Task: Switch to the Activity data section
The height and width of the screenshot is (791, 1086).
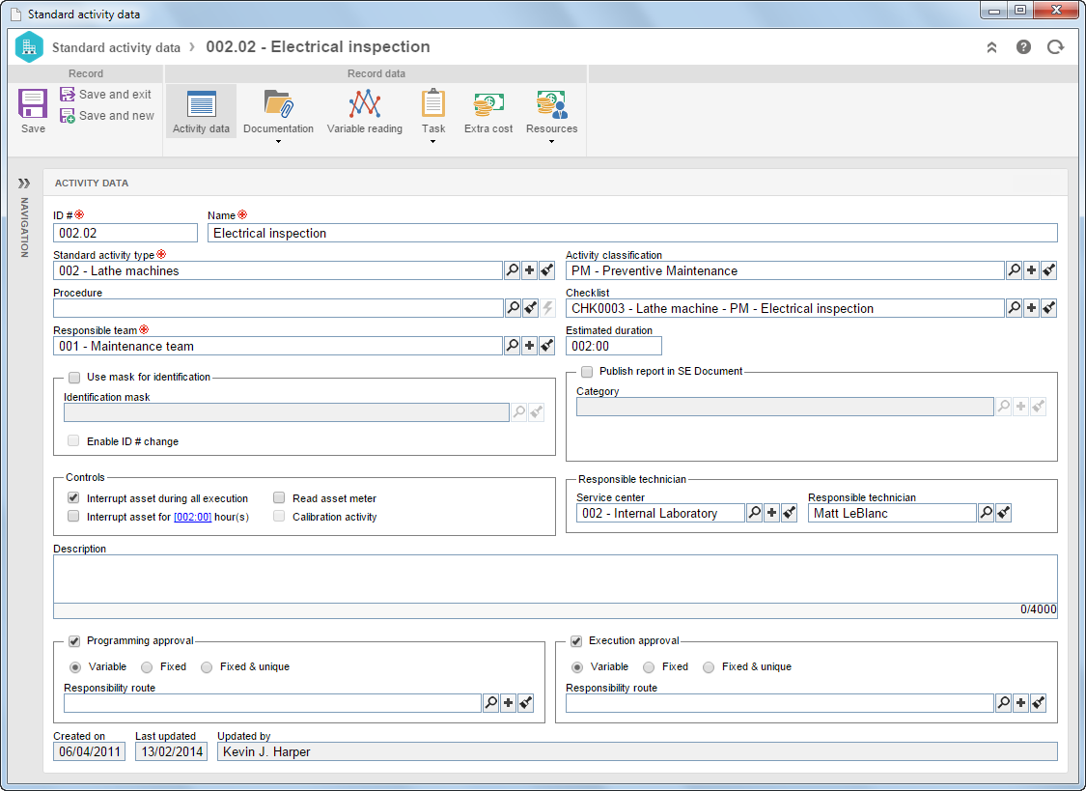Action: (201, 111)
